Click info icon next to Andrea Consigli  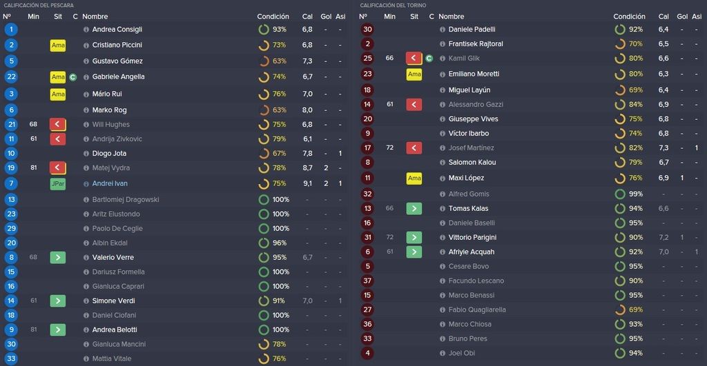[86, 30]
